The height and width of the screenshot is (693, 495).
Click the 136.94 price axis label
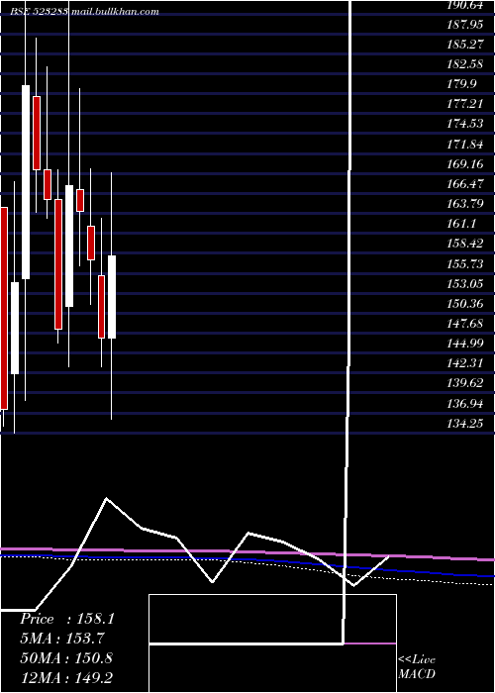tap(465, 403)
